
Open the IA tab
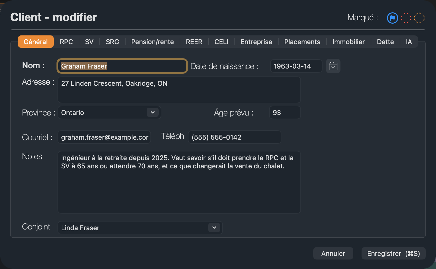(409, 42)
